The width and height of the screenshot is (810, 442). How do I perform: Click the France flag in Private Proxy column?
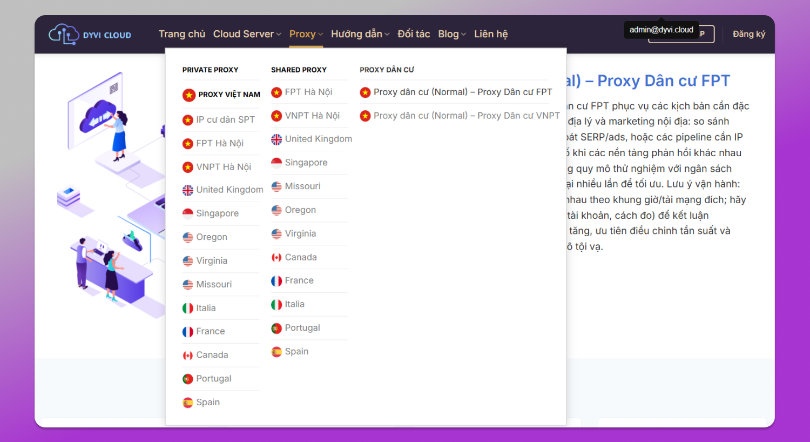tap(188, 332)
